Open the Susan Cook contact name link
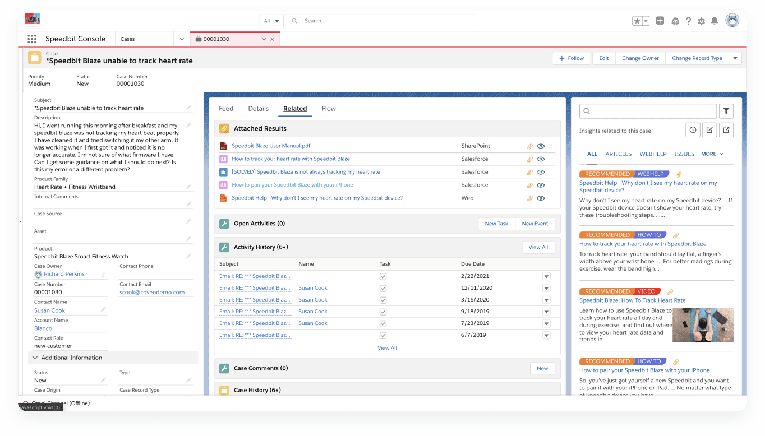Viewport: 765px width, 436px height. click(x=50, y=310)
